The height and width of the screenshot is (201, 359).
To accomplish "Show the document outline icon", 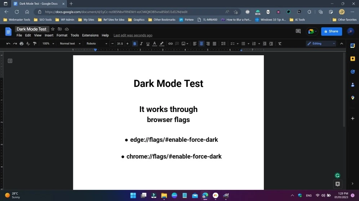I will click(x=10, y=61).
